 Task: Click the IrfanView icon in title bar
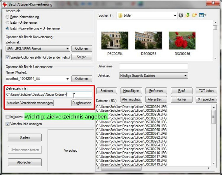4,4
